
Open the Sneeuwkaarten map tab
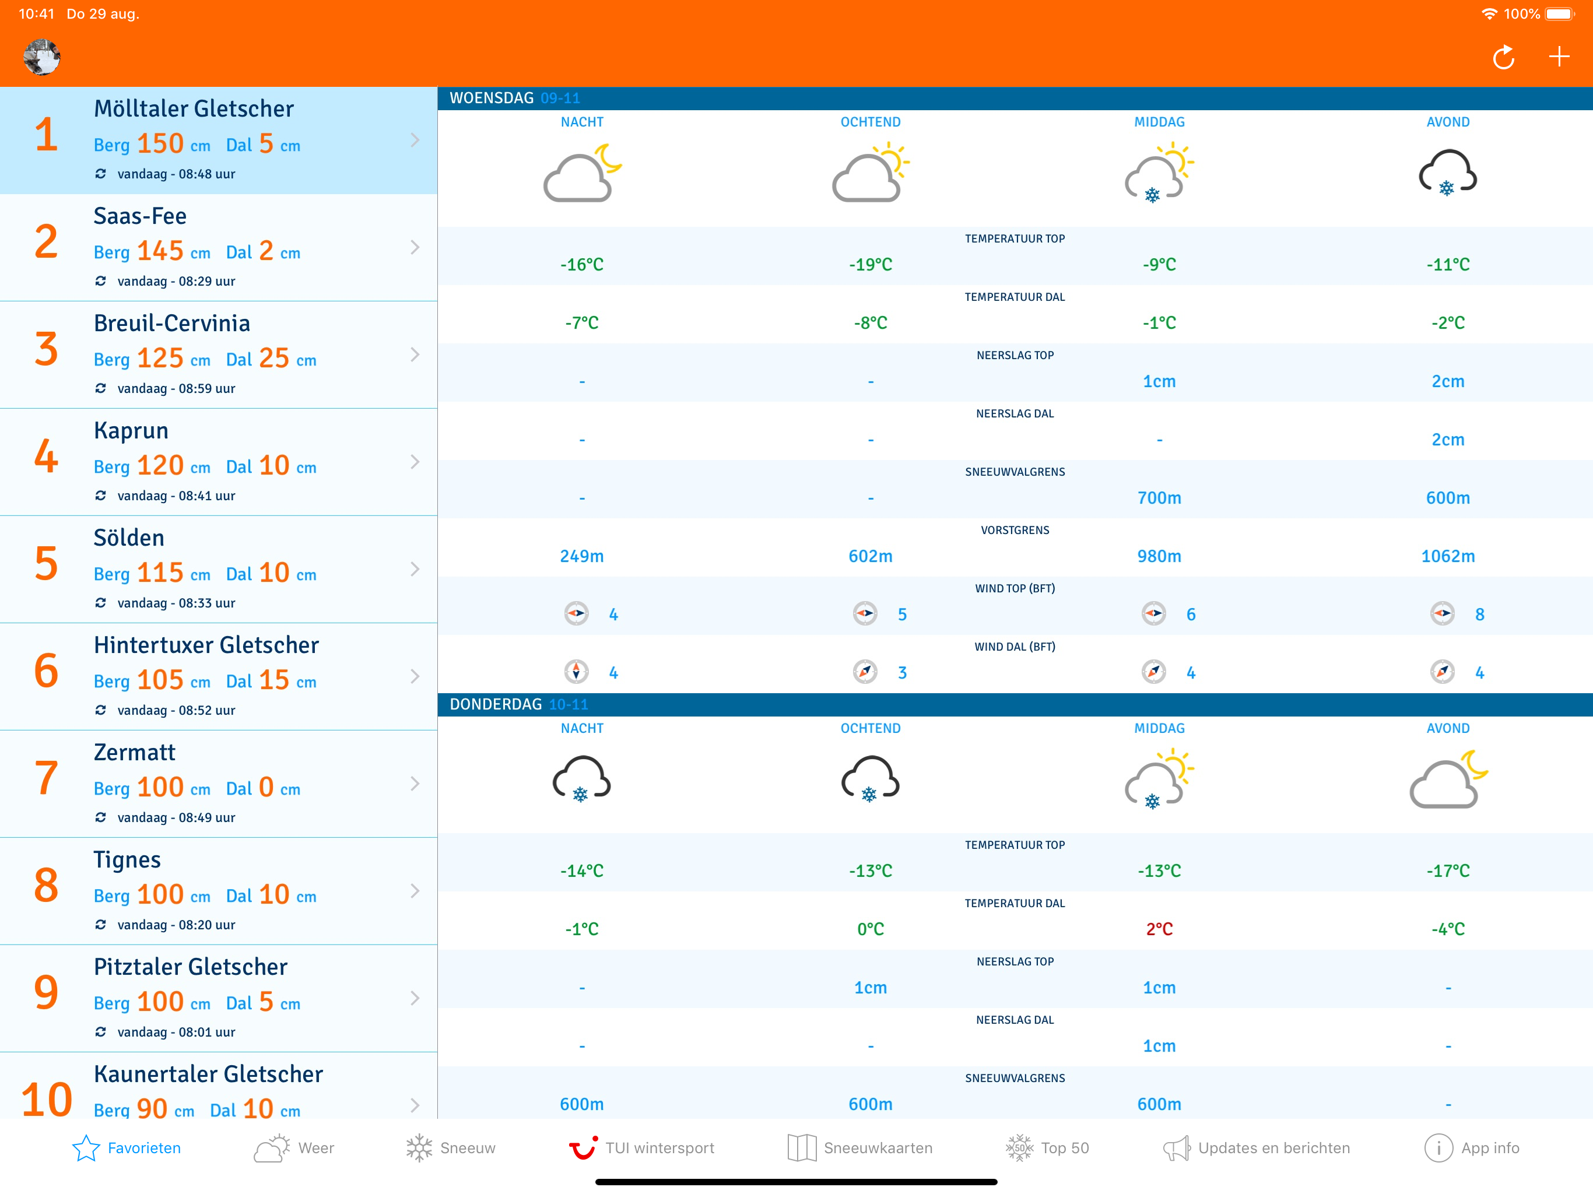[859, 1147]
